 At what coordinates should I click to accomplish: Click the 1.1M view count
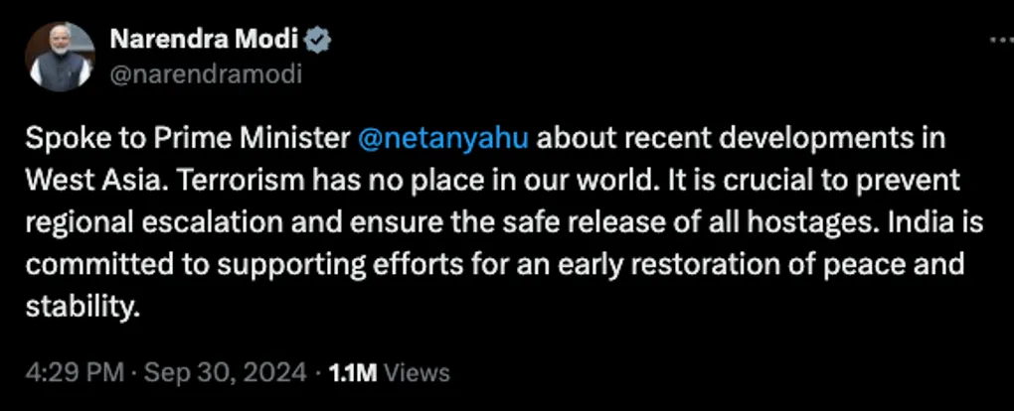(353, 373)
